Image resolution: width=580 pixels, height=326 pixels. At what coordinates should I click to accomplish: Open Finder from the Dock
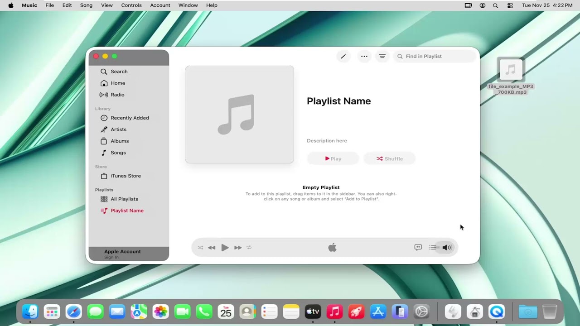pos(30,312)
